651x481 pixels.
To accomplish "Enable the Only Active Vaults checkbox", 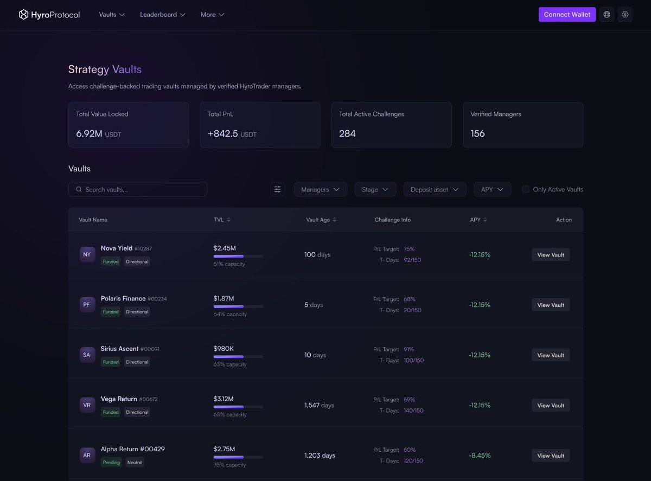I will pyautogui.click(x=526, y=189).
